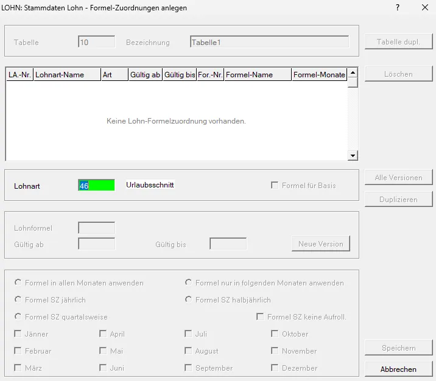The image size is (436, 381).
Task: Click the table scrollbar thumb
Action: click(x=353, y=83)
